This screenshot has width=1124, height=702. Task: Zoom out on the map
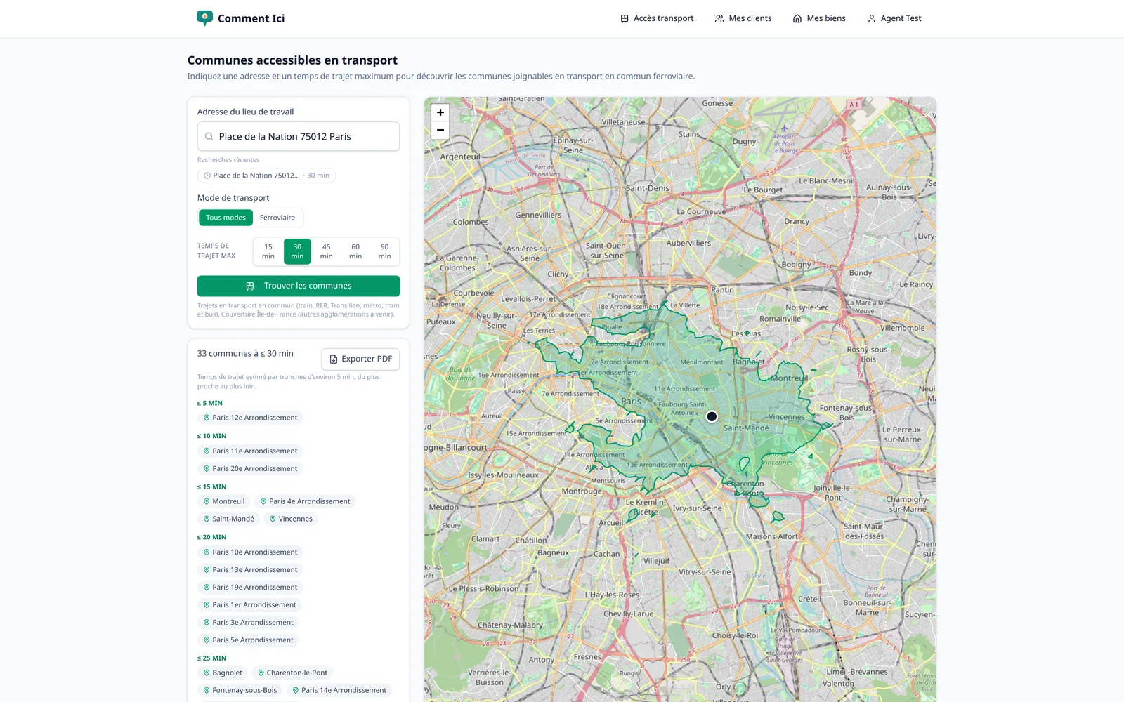tap(440, 130)
